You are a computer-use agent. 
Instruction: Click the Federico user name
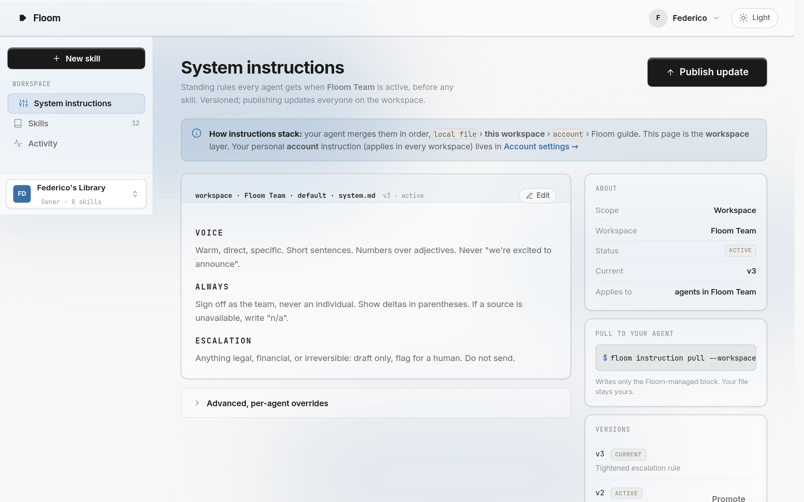coord(690,18)
